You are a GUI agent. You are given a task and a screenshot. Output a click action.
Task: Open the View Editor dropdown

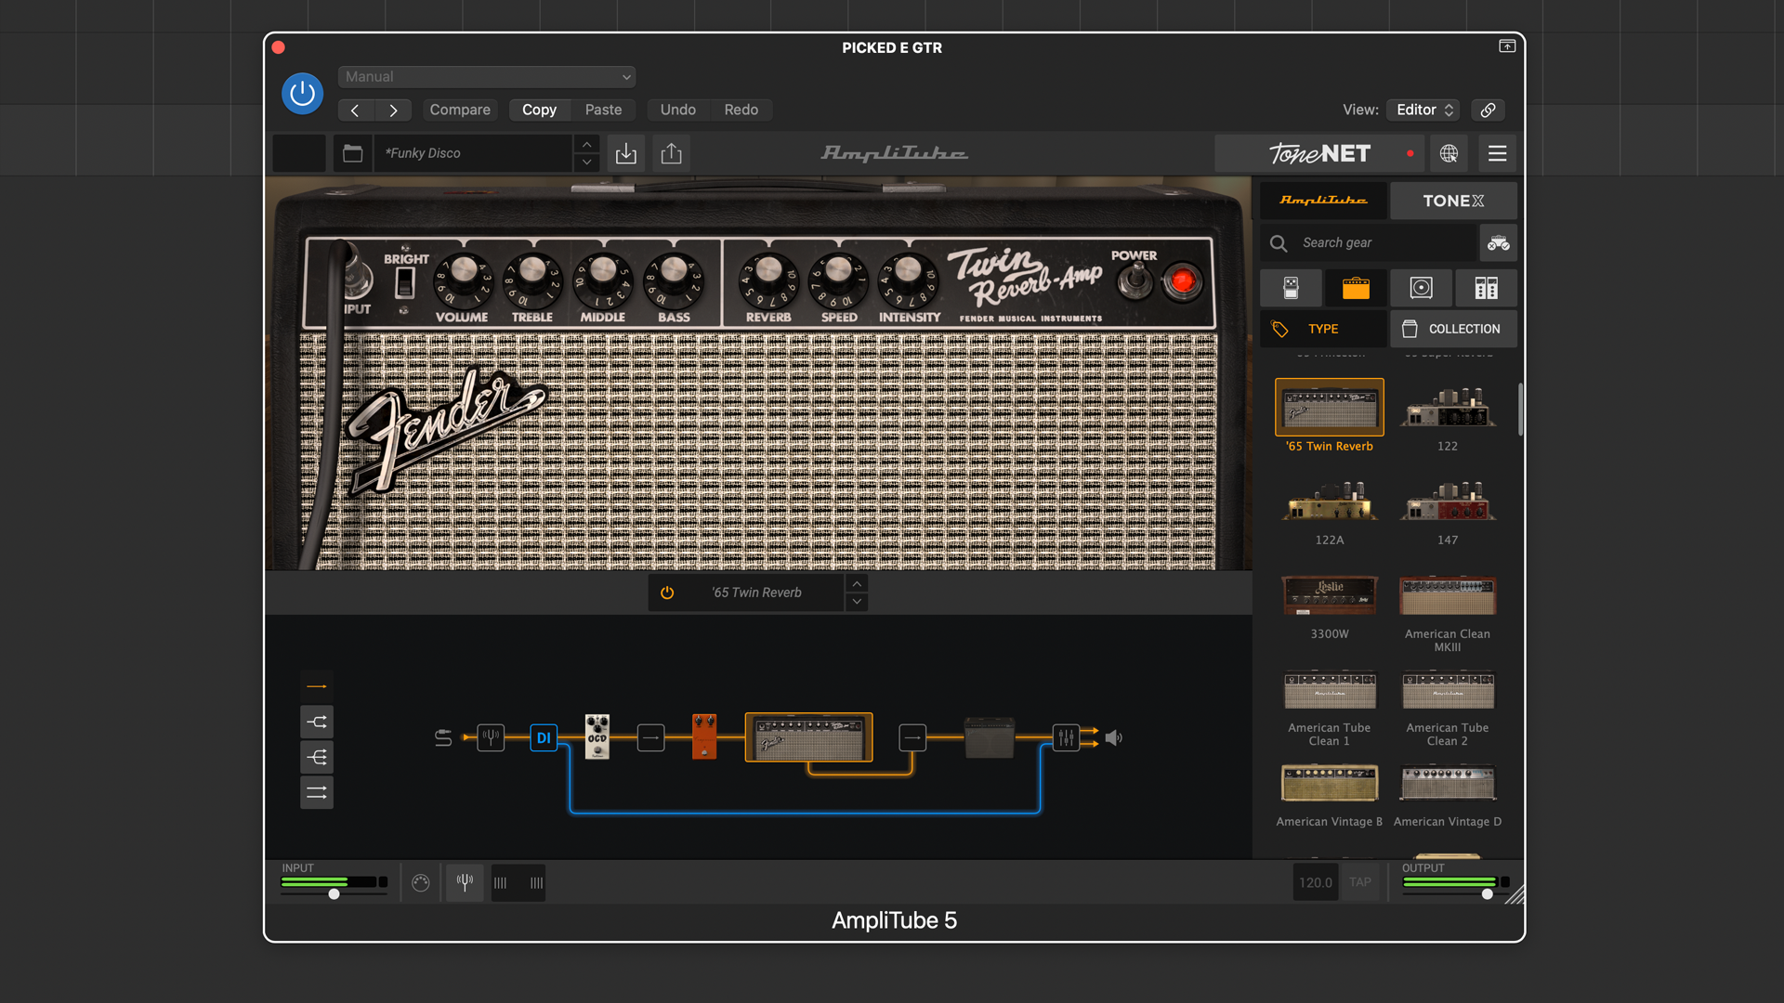coord(1423,111)
